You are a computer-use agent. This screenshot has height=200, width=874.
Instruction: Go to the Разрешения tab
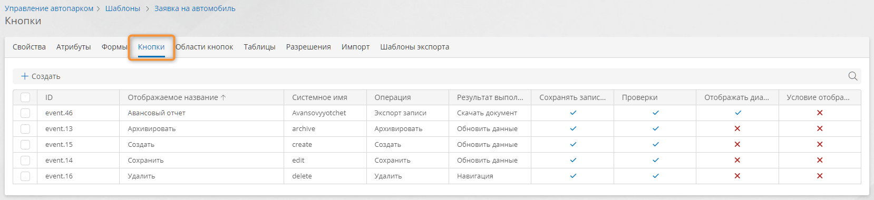click(308, 47)
